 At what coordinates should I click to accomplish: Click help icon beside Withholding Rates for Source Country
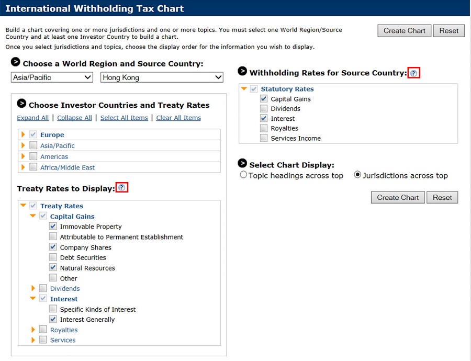[x=413, y=73]
